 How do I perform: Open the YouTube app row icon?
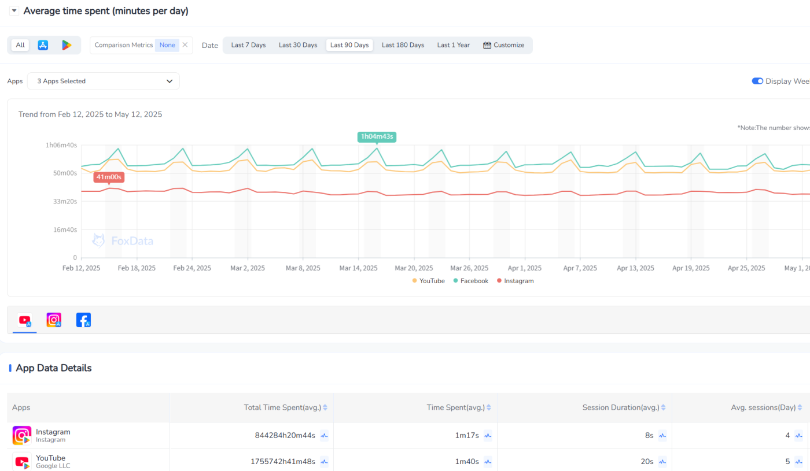tap(22, 462)
